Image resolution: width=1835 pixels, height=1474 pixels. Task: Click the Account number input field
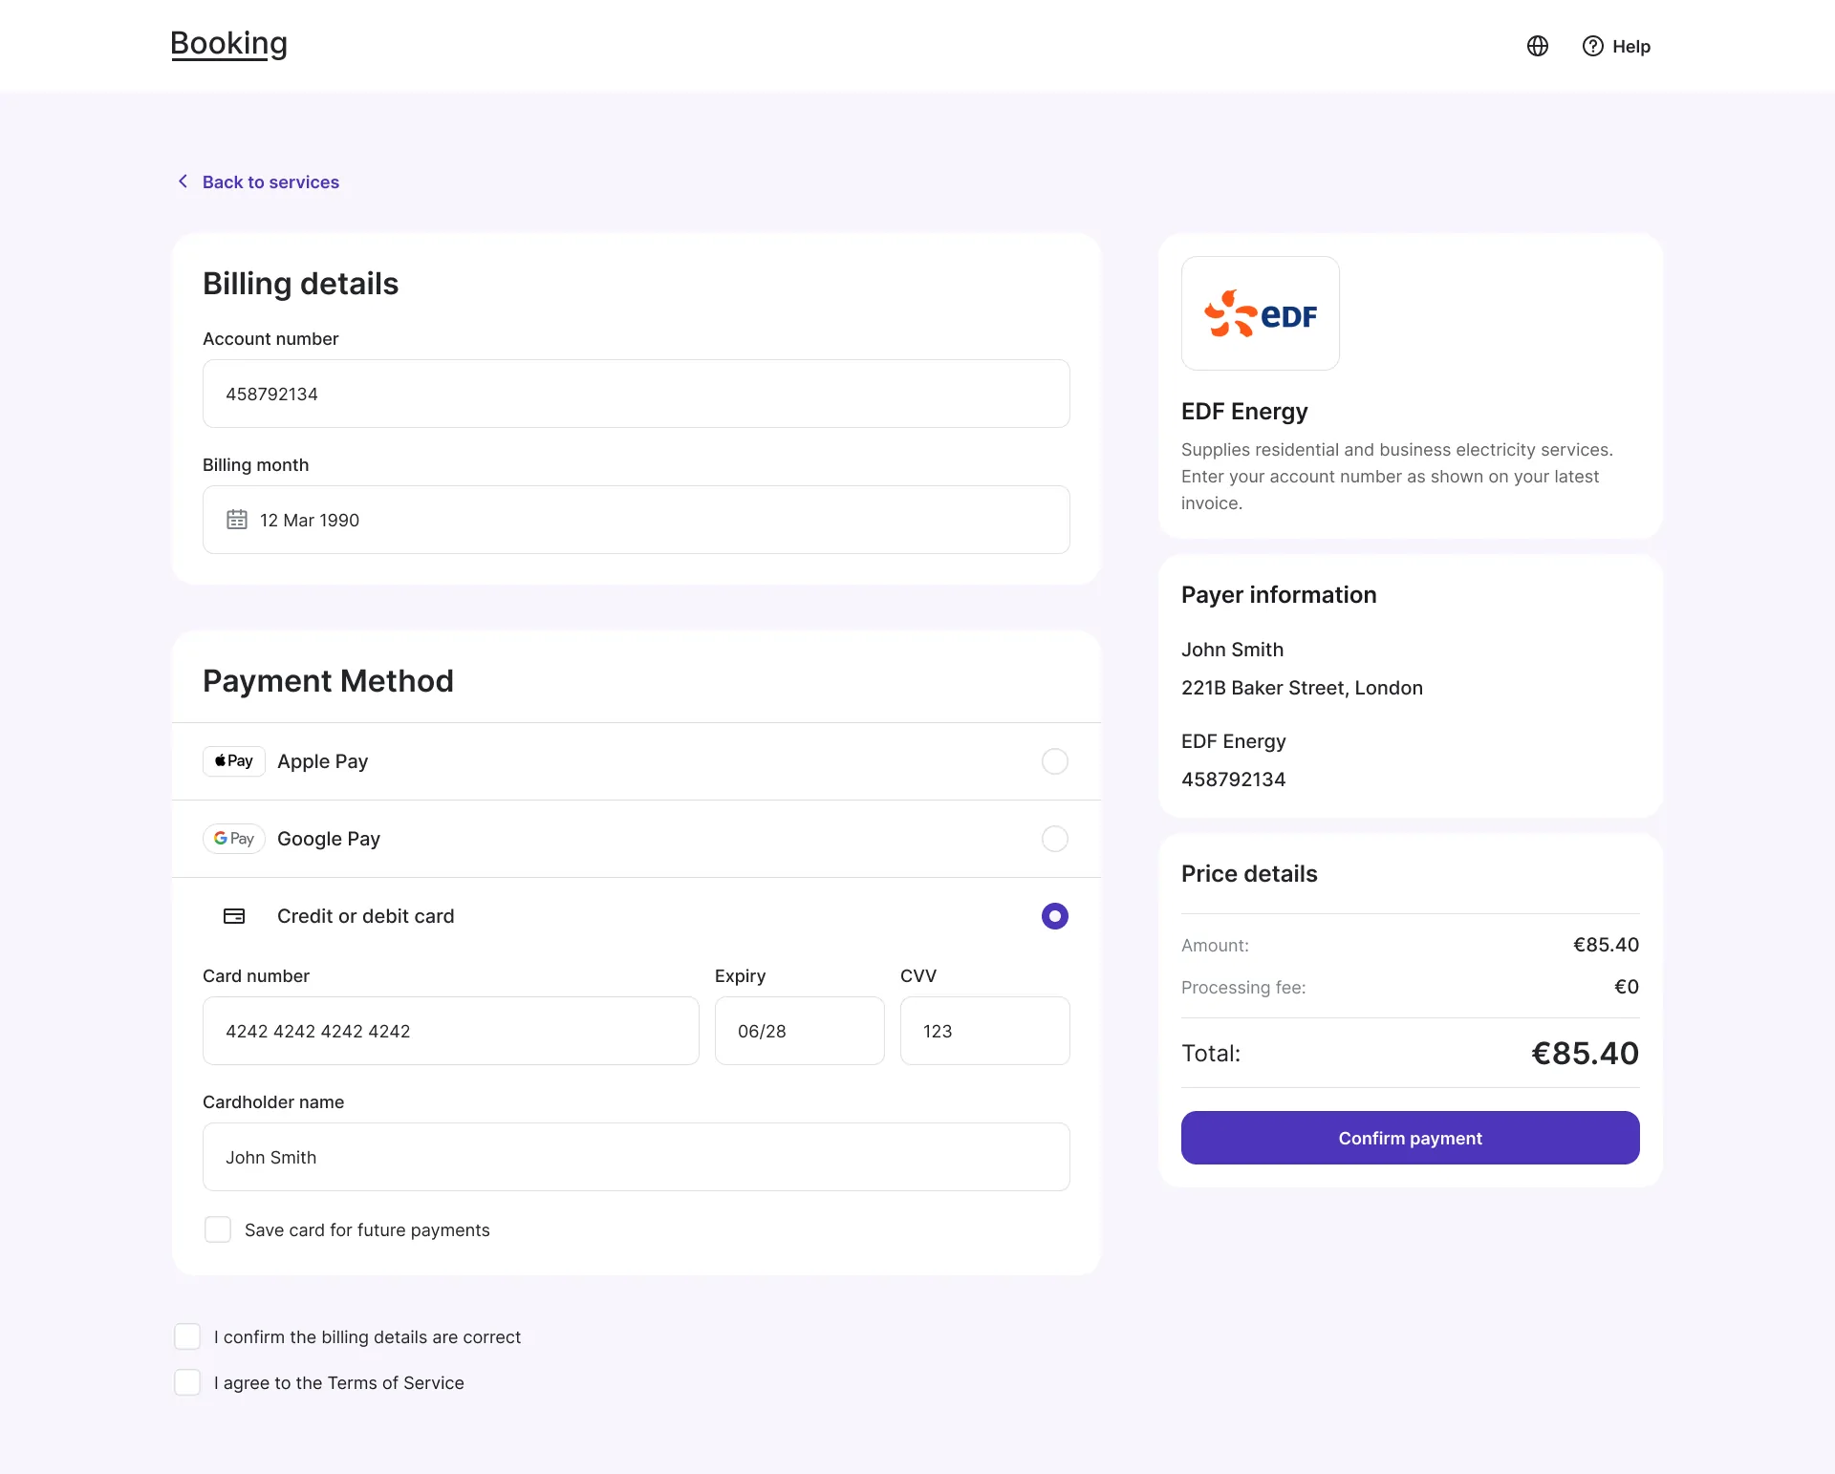[636, 394]
